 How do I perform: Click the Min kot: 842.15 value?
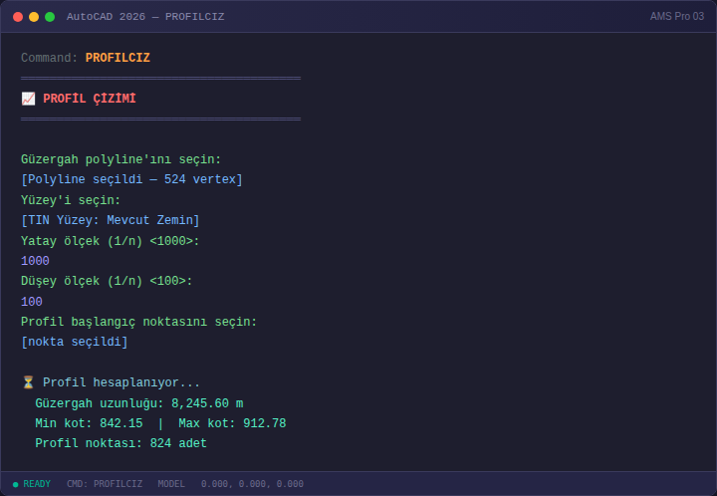pyautogui.click(x=89, y=423)
